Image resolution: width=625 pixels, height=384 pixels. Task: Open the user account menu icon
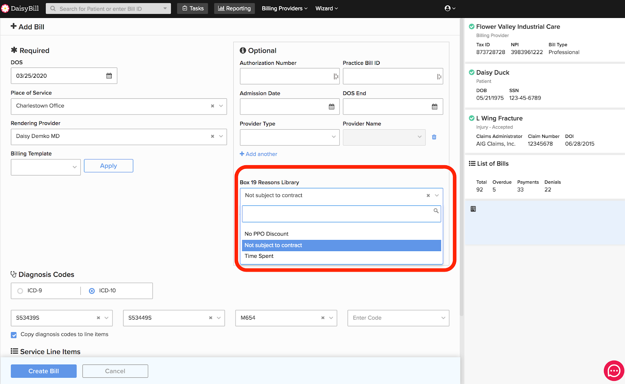click(x=450, y=8)
